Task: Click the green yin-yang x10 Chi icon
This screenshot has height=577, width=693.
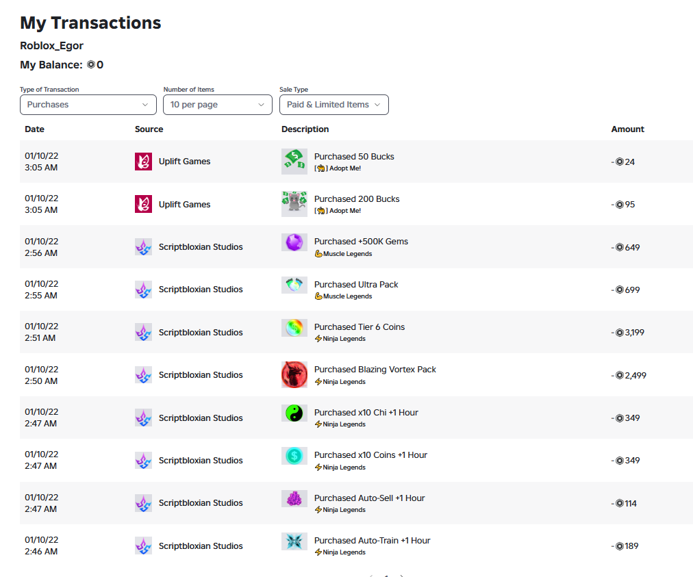Action: coord(294,413)
